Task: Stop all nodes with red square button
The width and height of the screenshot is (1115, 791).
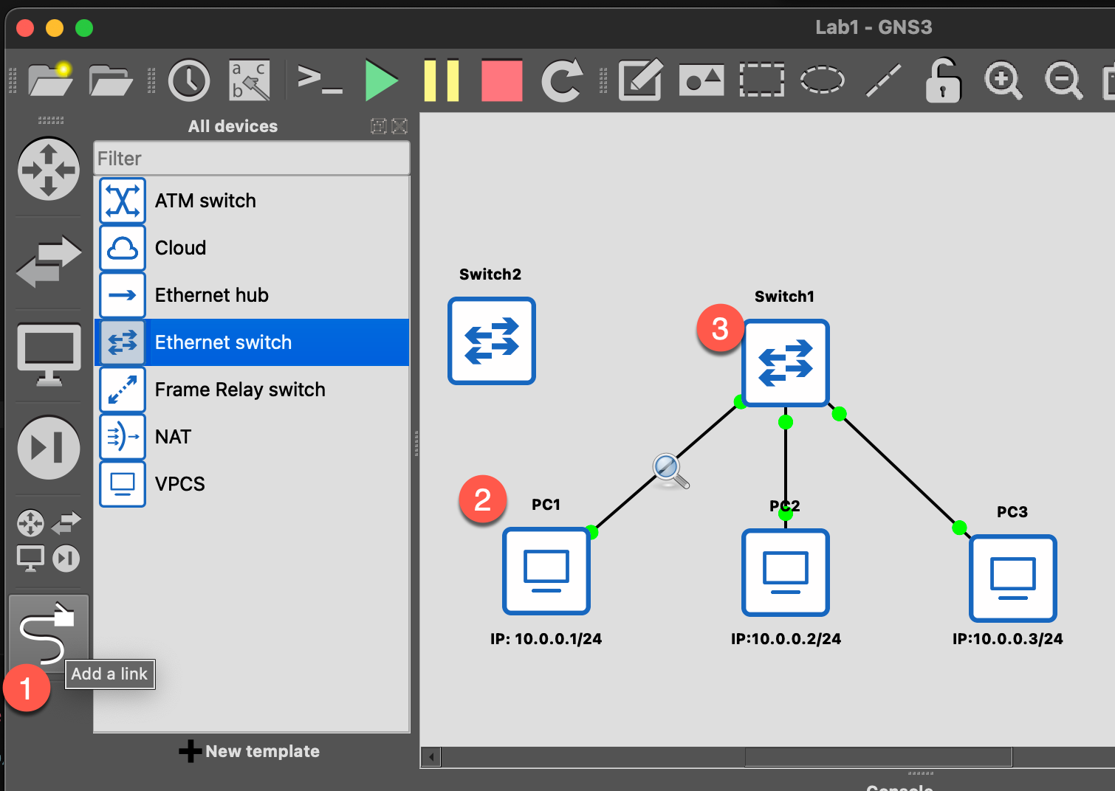Action: coord(501,80)
